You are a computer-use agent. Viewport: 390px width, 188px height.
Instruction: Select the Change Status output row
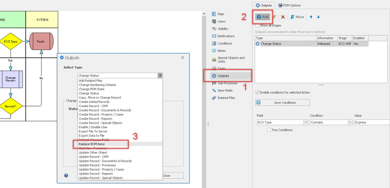pos(284,44)
